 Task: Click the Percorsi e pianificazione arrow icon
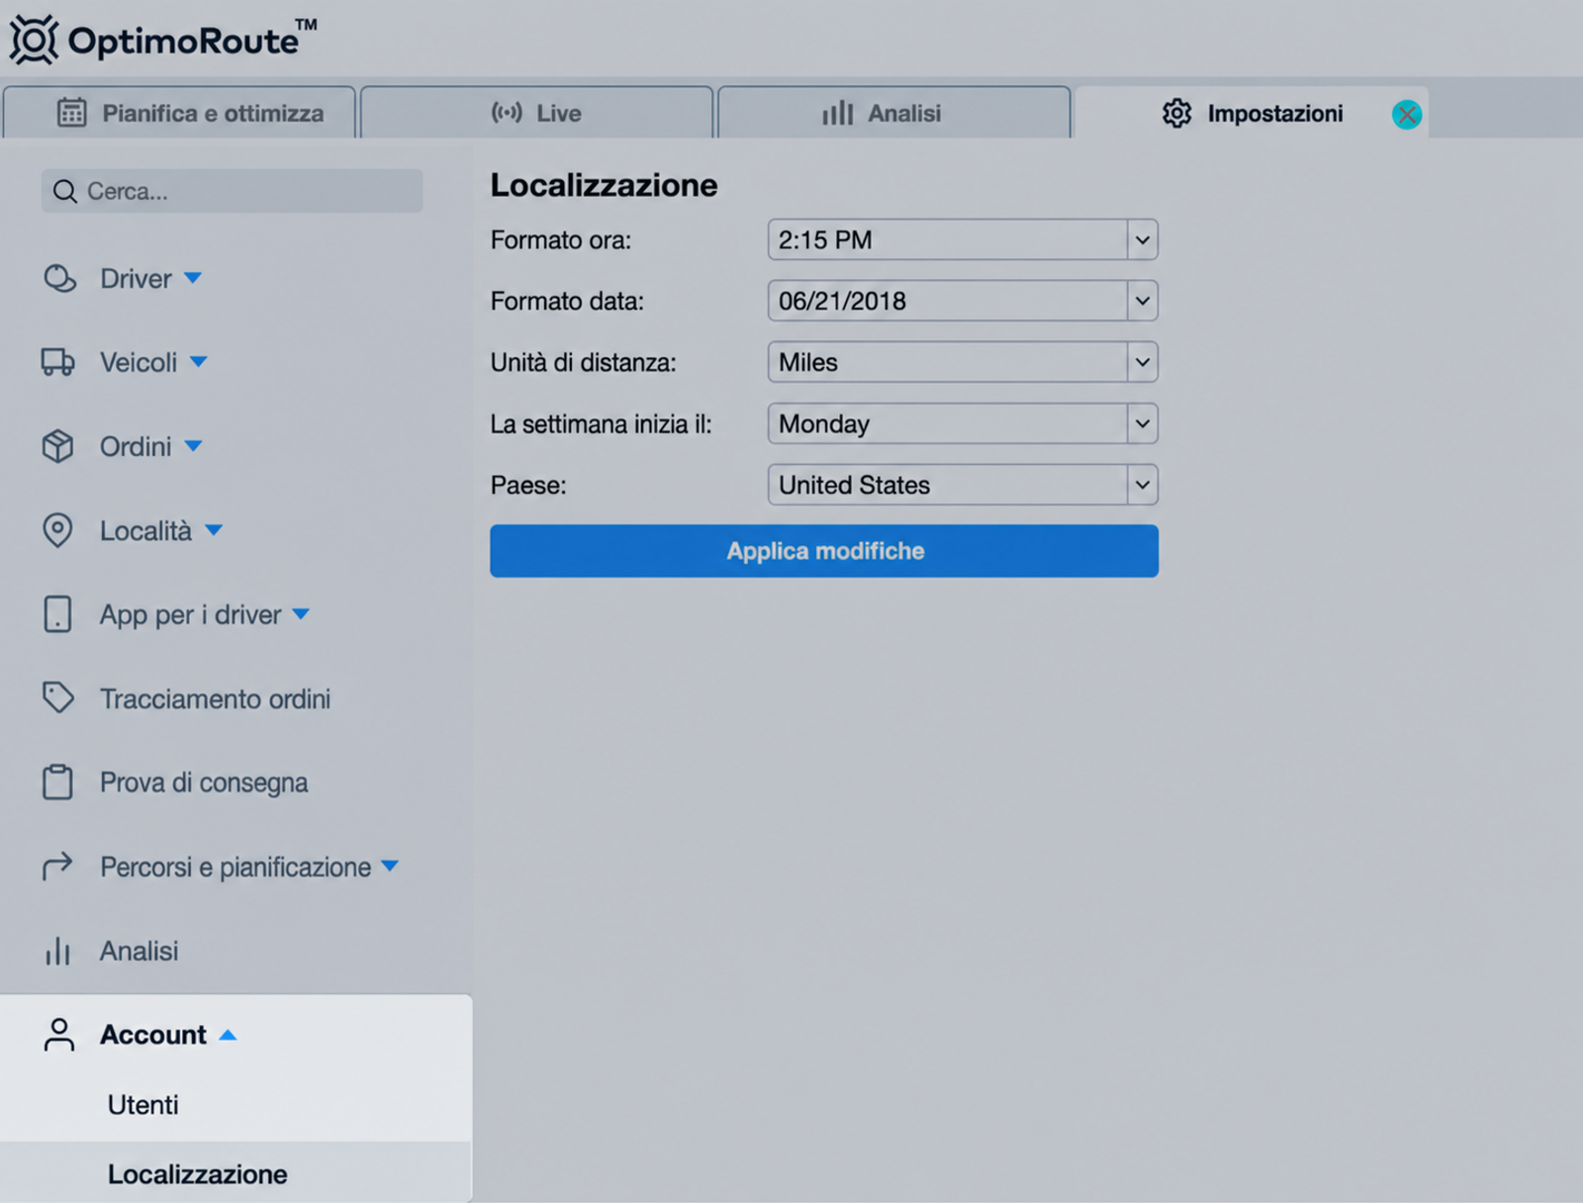coord(57,866)
